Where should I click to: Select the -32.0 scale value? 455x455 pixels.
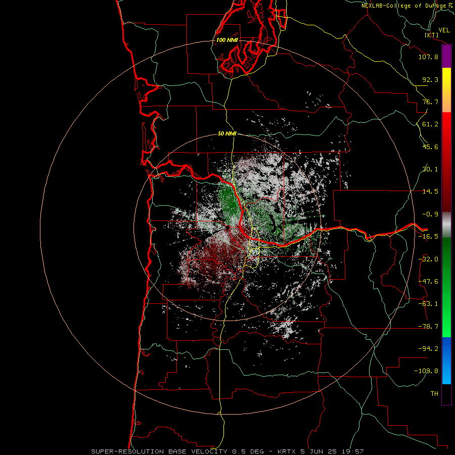coord(428,259)
